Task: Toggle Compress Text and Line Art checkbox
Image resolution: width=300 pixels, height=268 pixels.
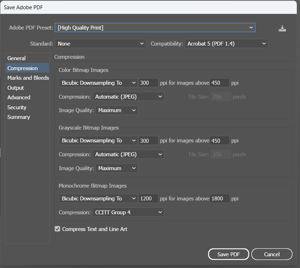Action: coord(57,229)
